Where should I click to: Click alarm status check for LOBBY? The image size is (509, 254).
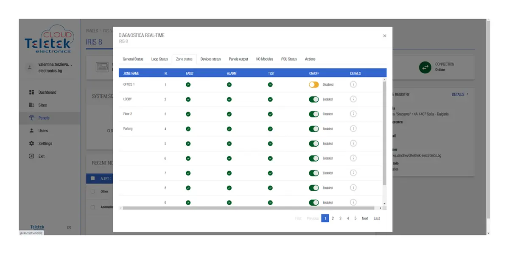229,99
